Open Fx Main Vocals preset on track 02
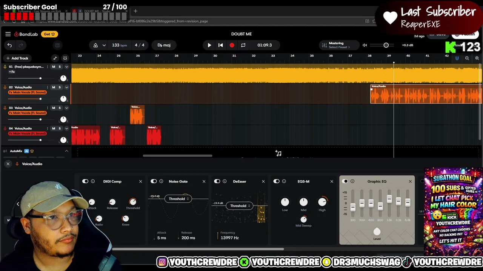483x271 pixels. click(28, 92)
